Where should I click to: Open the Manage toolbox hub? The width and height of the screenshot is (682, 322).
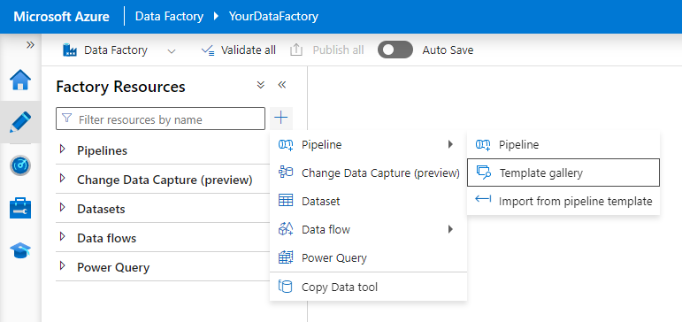tap(20, 208)
